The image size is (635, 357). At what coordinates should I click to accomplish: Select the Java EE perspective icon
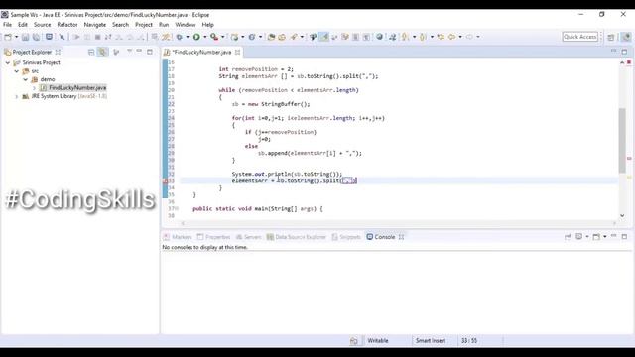[626, 37]
